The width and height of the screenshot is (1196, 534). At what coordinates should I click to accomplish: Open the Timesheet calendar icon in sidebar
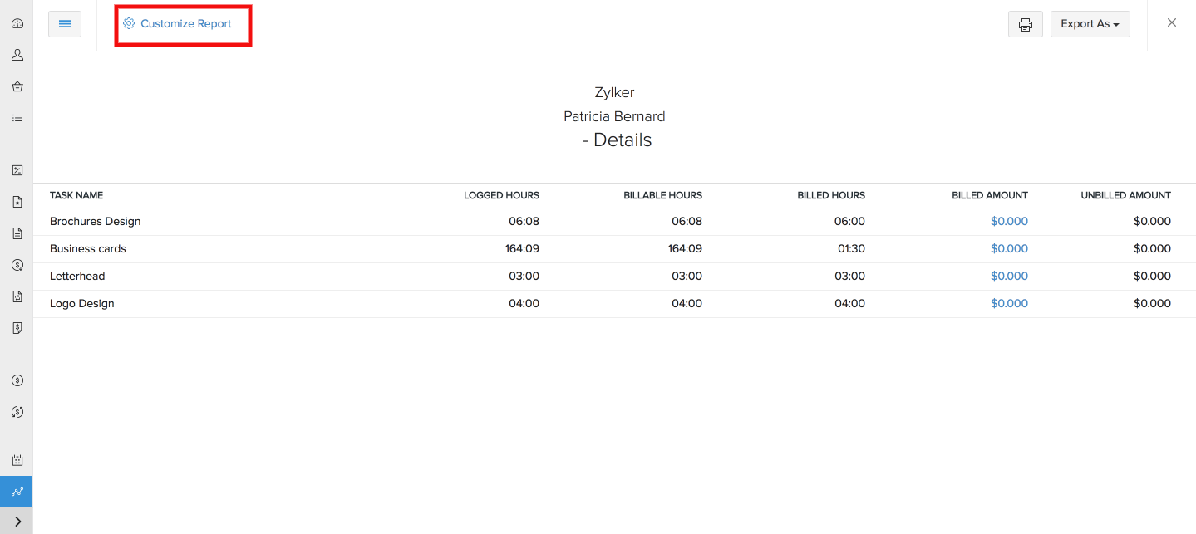tap(17, 460)
